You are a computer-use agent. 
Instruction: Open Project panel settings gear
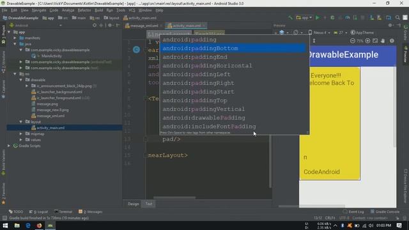click(x=110, y=26)
